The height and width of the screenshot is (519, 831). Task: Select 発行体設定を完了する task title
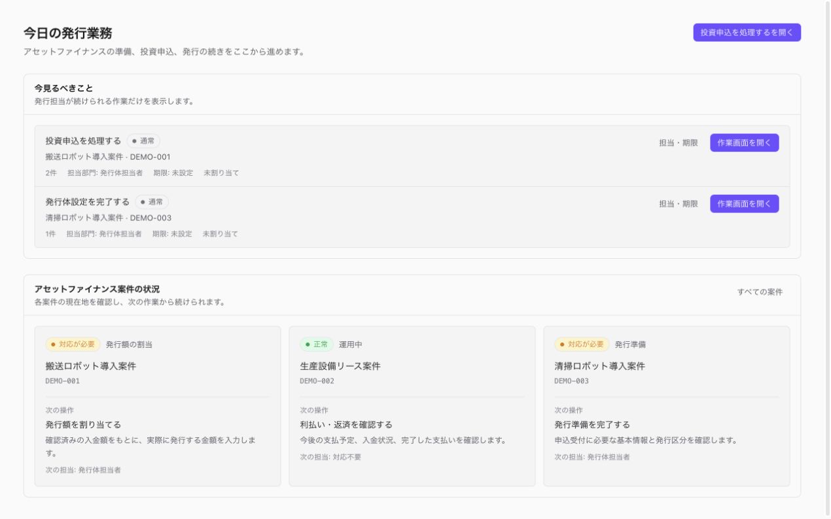pyautogui.click(x=88, y=201)
